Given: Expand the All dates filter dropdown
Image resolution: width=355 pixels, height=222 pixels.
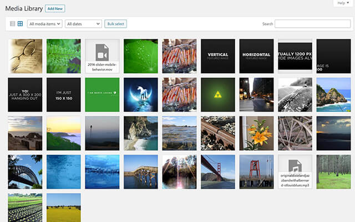Looking at the screenshot, I should [x=83, y=24].
